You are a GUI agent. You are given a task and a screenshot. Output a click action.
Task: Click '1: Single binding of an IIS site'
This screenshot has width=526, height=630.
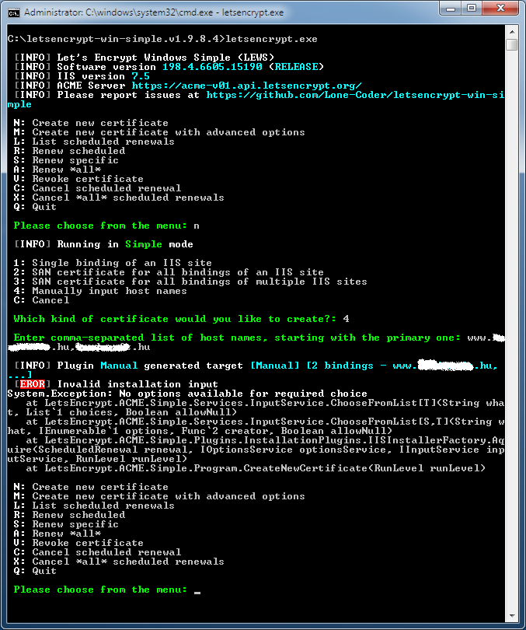click(x=113, y=263)
